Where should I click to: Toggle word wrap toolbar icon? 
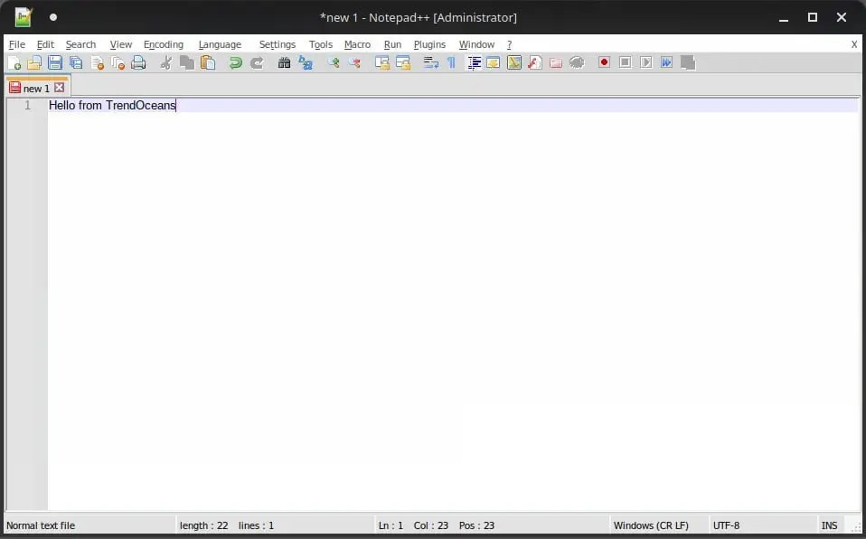[x=431, y=62]
